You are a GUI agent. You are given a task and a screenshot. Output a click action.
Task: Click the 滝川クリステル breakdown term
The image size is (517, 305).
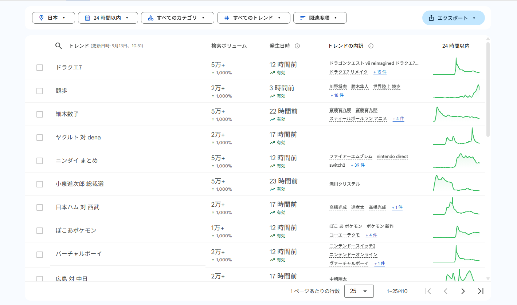click(345, 184)
